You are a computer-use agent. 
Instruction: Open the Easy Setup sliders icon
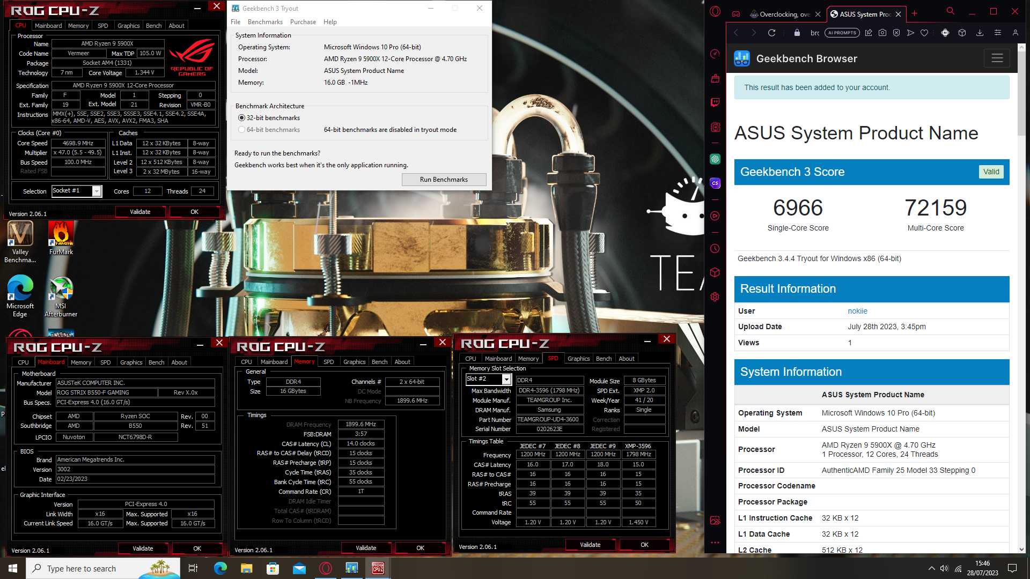(x=997, y=33)
